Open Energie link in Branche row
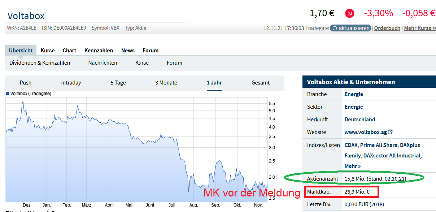Image resolution: width=436 pixels, height=212 pixels. [x=354, y=94]
